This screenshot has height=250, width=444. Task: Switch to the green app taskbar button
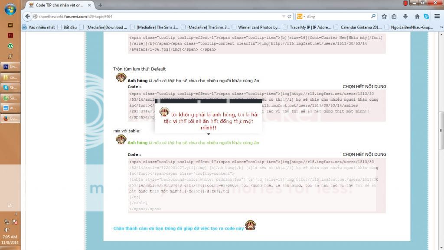pyautogui.click(x=10, y=98)
